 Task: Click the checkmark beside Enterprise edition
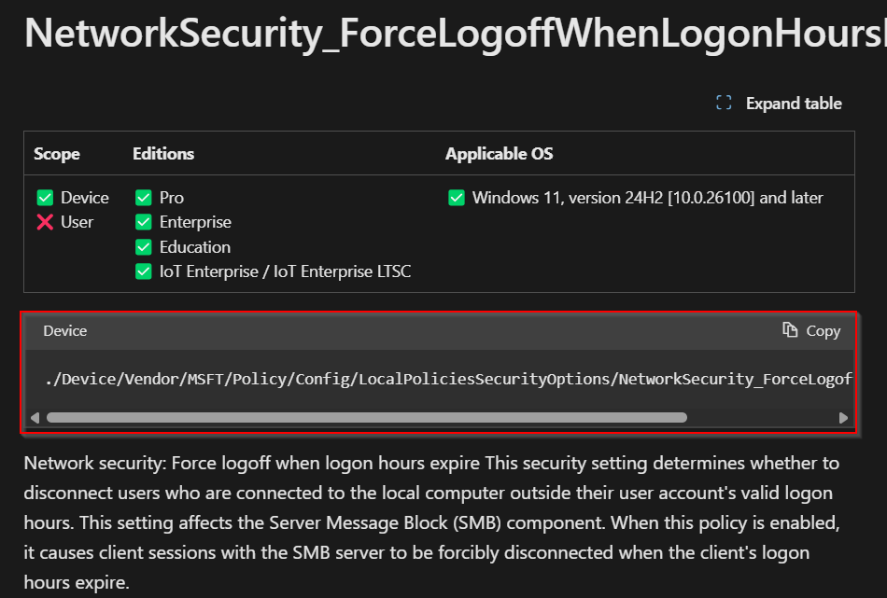click(x=143, y=222)
